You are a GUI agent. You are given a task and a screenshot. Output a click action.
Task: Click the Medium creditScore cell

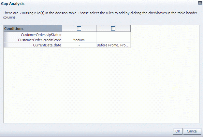[79, 40]
